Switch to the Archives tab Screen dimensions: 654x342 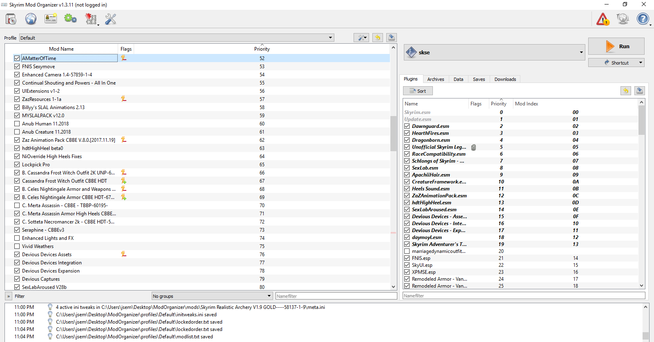[435, 79]
